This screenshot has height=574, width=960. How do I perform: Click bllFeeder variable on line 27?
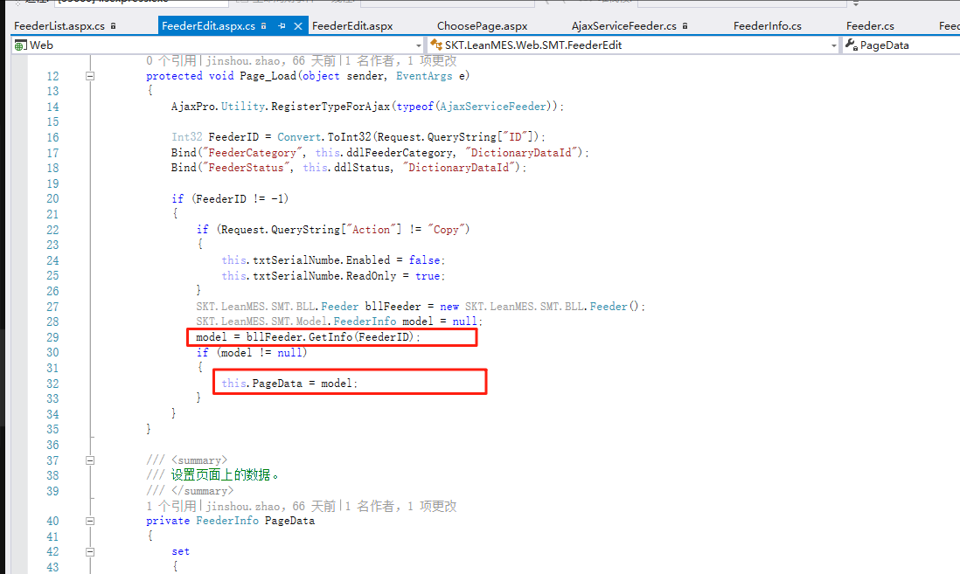click(x=393, y=307)
